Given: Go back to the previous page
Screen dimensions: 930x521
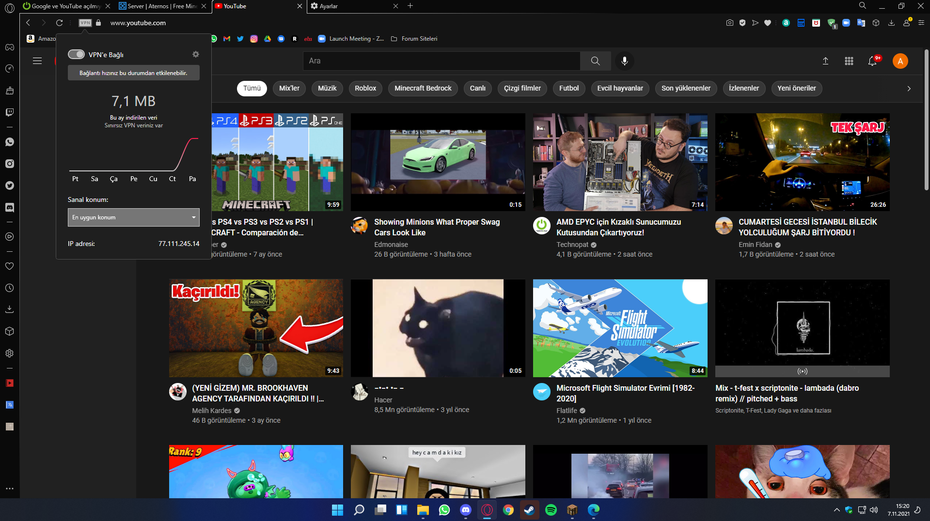Looking at the screenshot, I should (28, 23).
